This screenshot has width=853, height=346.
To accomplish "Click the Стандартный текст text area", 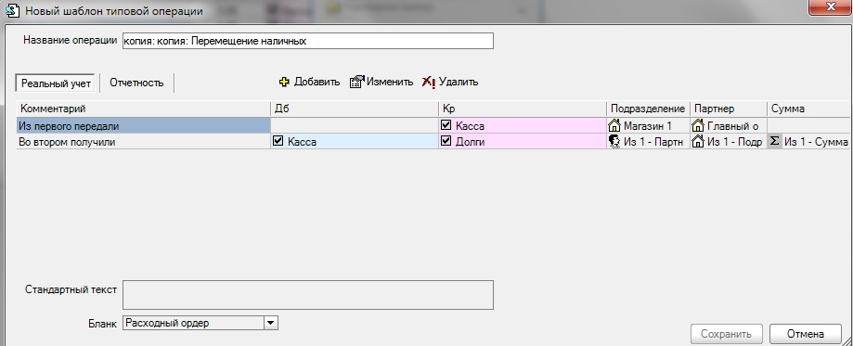I will pyautogui.click(x=308, y=295).
